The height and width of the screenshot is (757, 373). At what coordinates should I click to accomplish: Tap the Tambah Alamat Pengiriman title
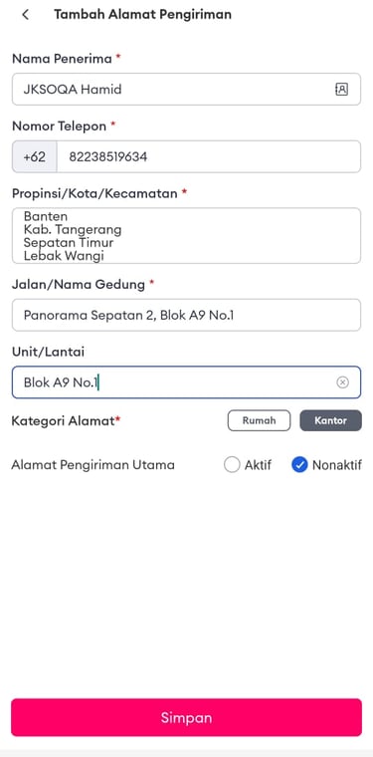(142, 15)
